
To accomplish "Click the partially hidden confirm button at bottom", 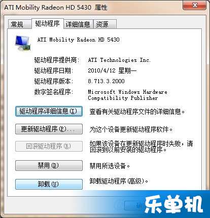I will 134,206.
